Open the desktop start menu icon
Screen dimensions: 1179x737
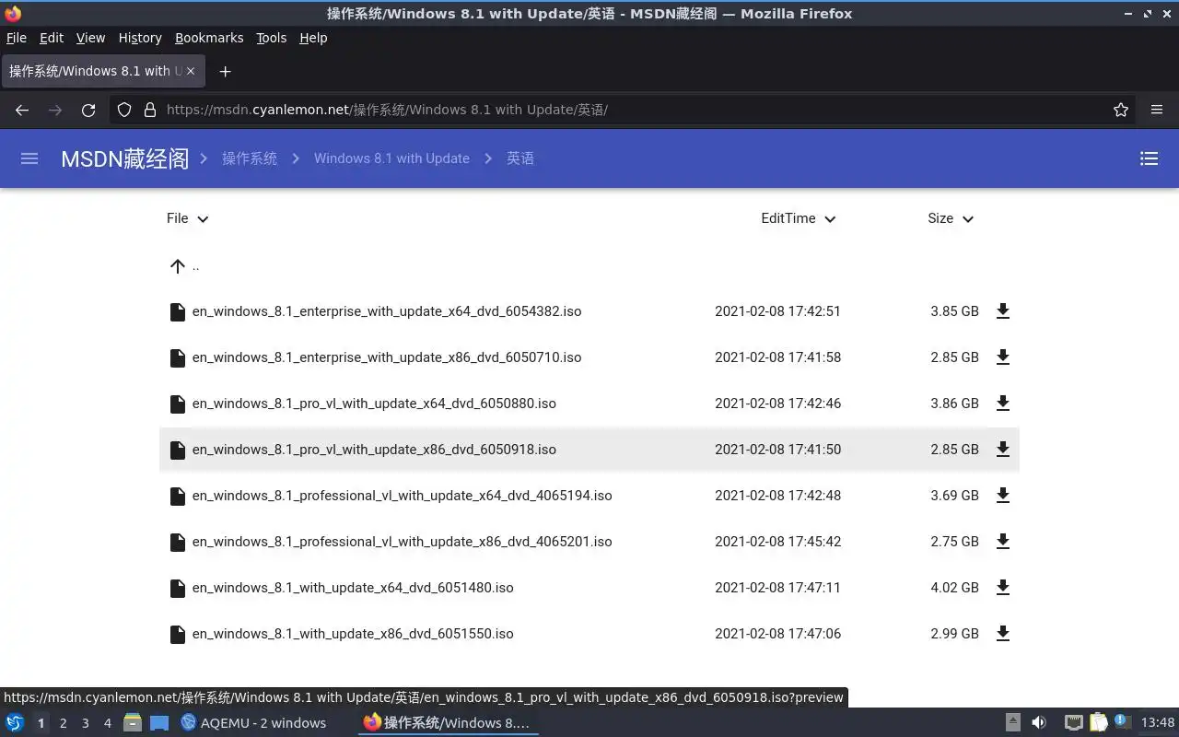15,722
